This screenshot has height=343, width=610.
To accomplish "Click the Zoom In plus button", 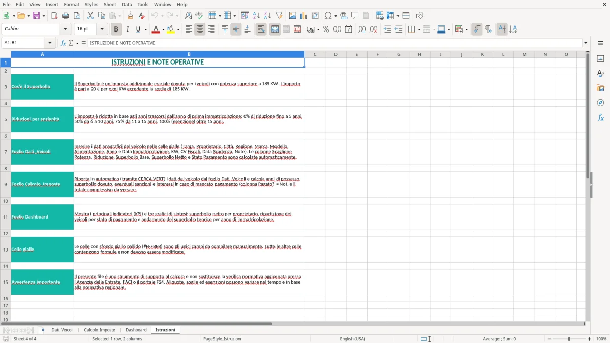I will click(590, 339).
